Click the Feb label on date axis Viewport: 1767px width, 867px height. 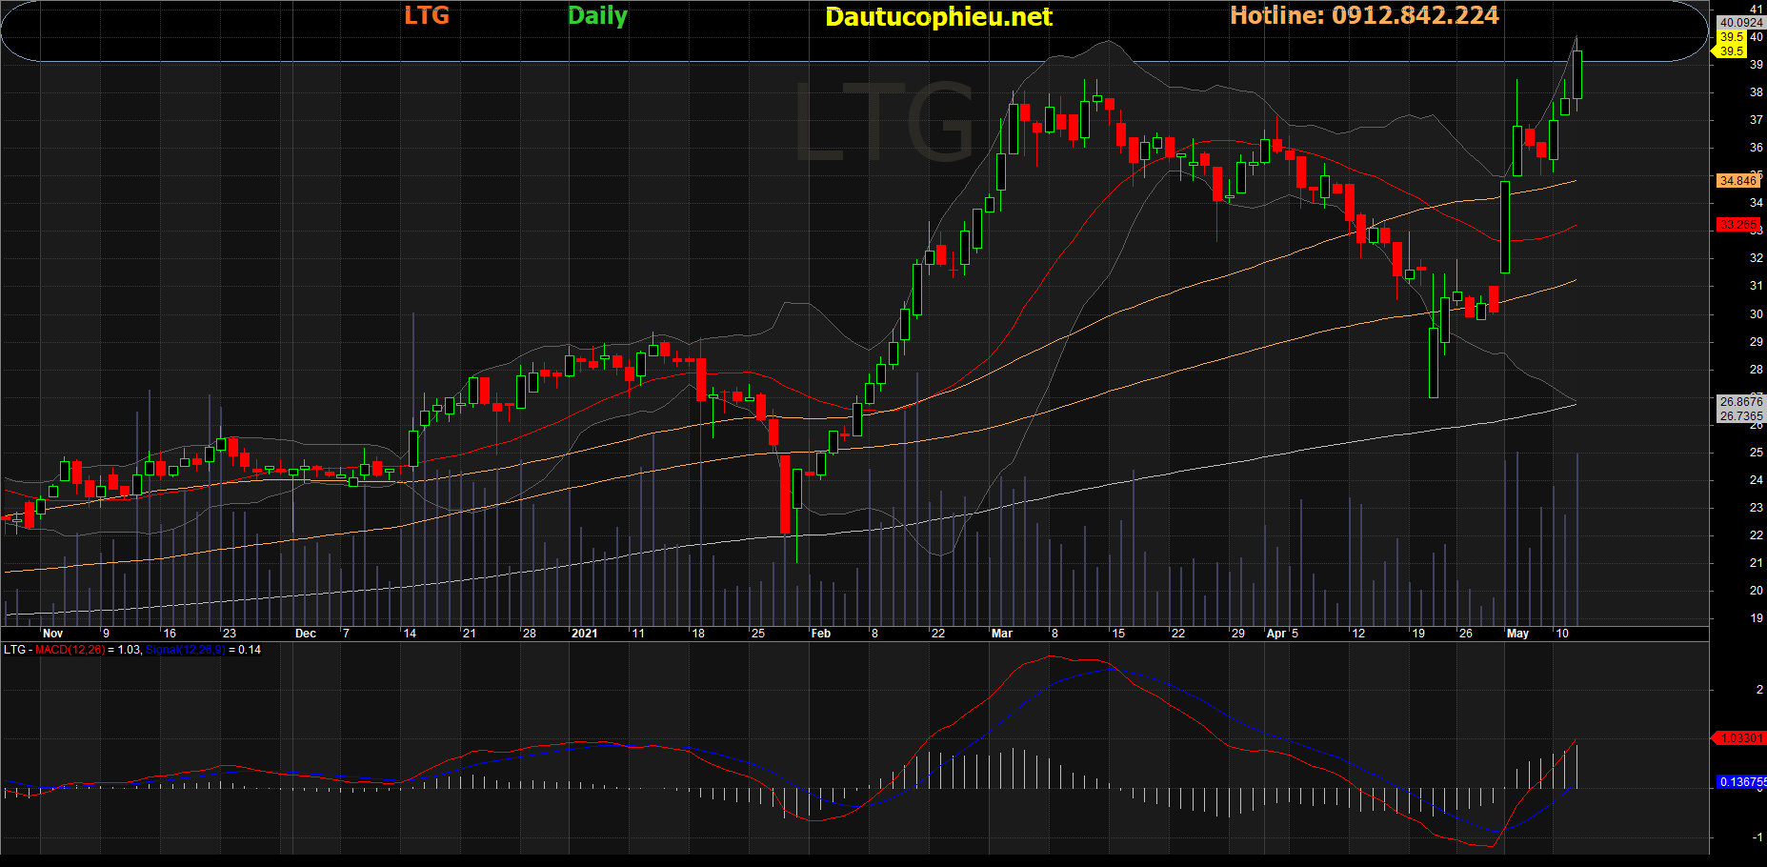[x=820, y=634]
